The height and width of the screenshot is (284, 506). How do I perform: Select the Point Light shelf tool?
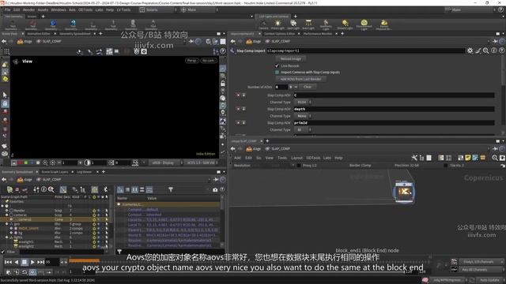(x=278, y=24)
